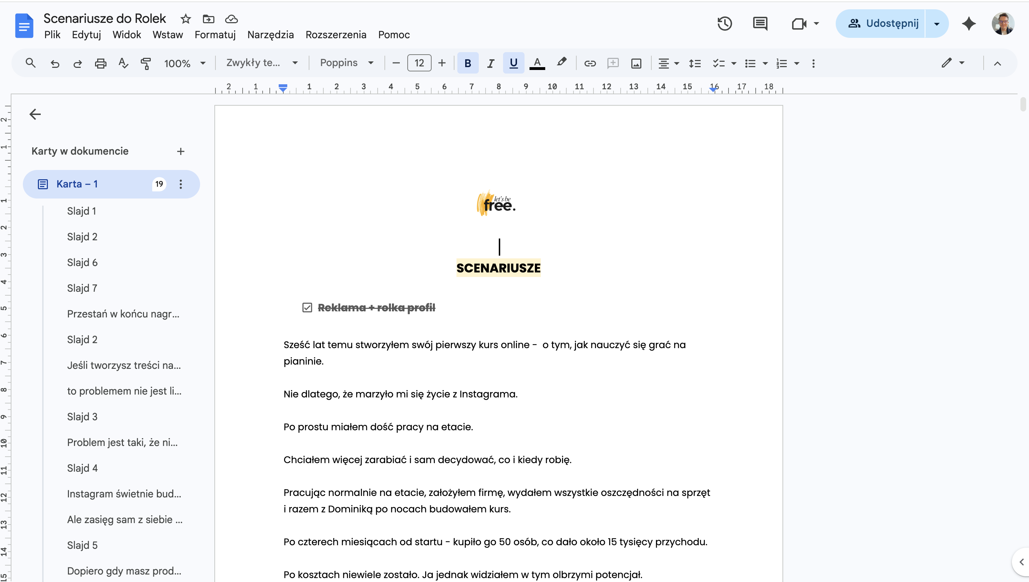Open options for Karta – 1 tab

(x=181, y=184)
